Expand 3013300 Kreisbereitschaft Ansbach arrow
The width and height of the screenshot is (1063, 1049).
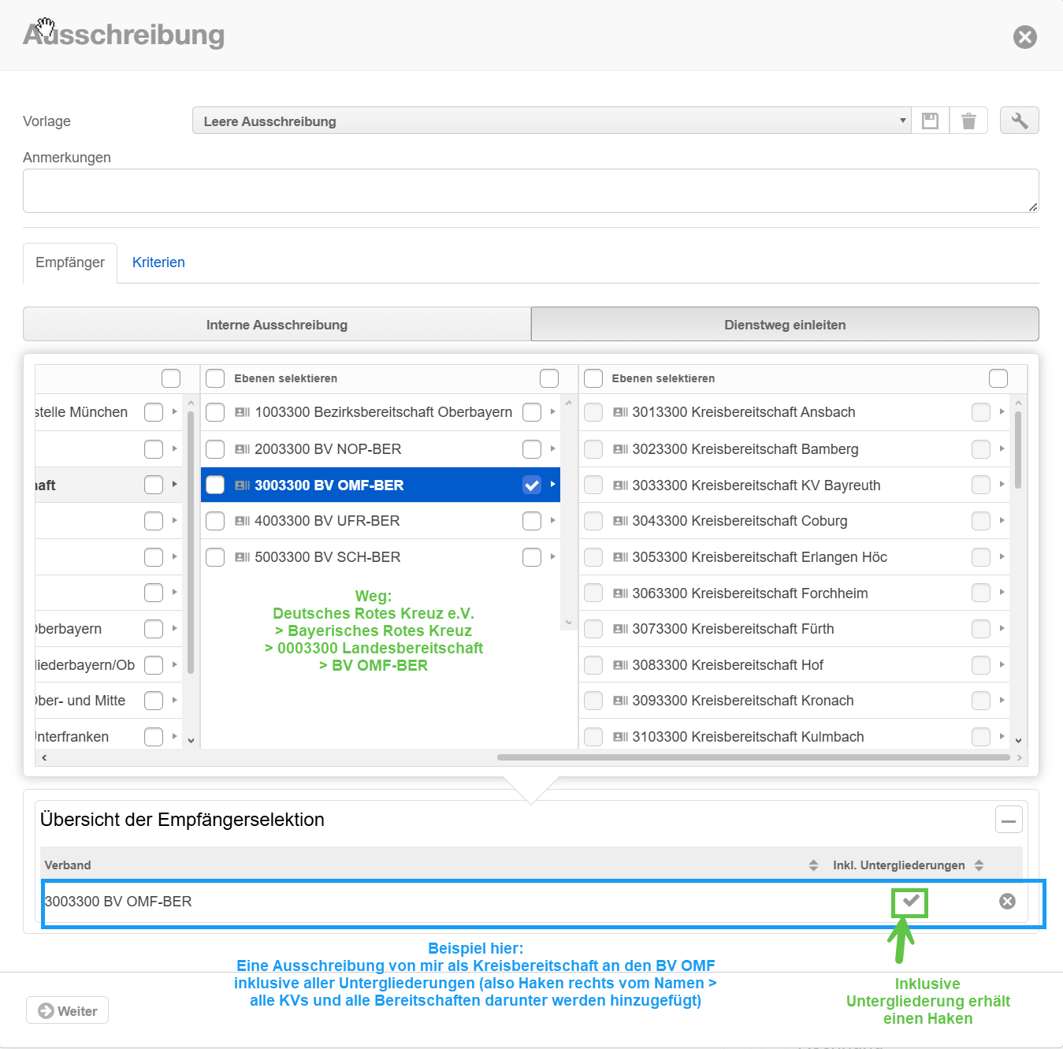(1002, 411)
